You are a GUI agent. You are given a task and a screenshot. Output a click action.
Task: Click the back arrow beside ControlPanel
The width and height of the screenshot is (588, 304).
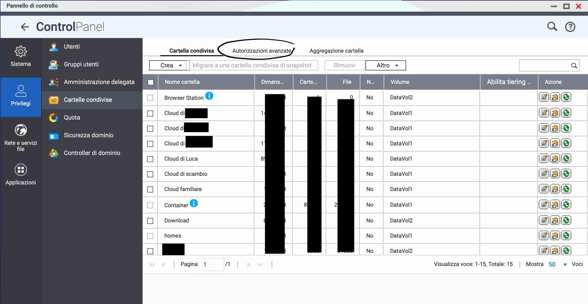25,27
